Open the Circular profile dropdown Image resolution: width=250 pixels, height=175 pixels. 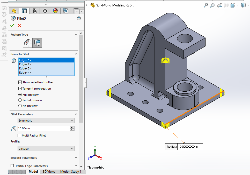click(46, 149)
